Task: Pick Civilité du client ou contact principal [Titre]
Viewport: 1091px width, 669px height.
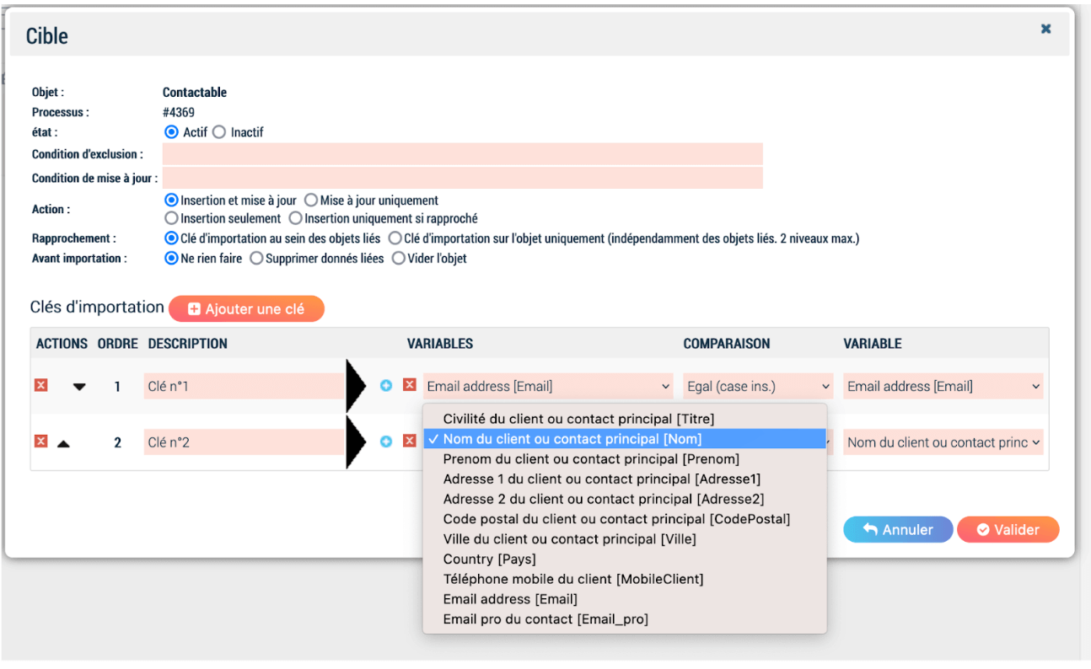Action: [624, 419]
